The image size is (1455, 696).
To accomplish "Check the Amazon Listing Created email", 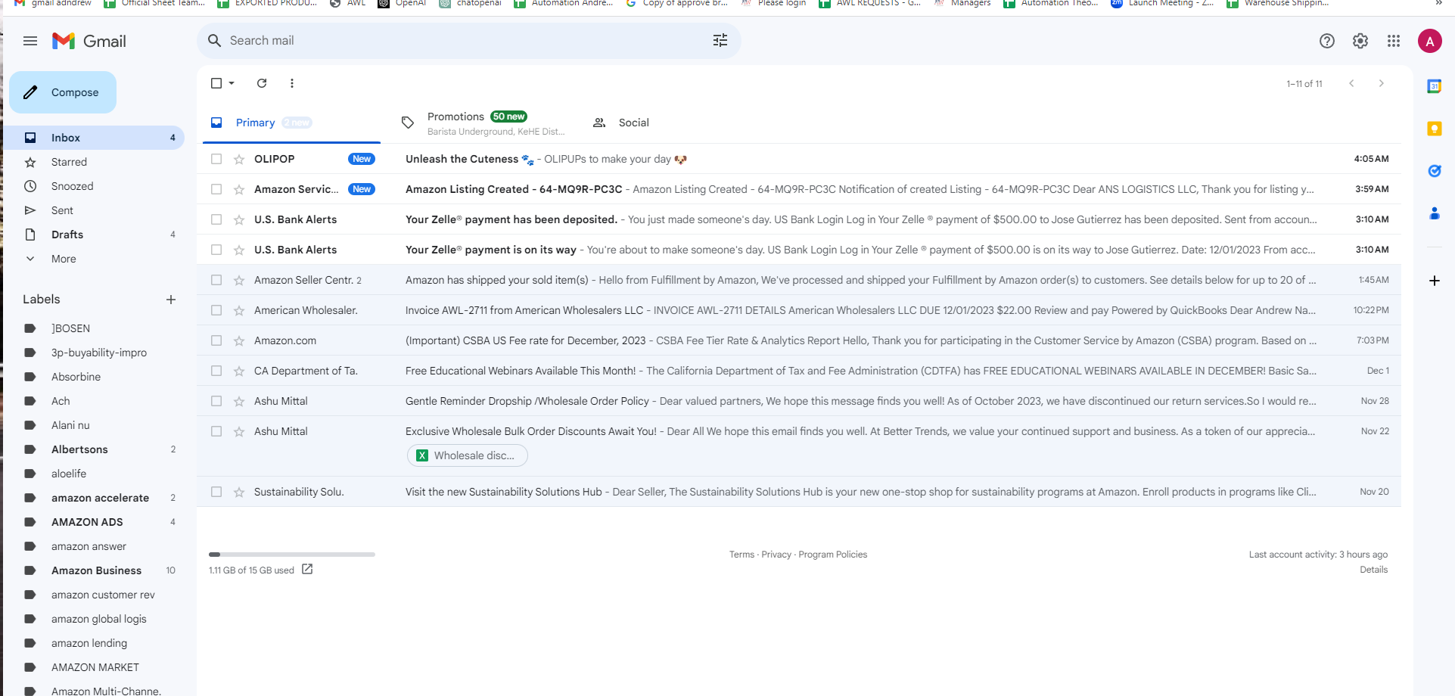I will coord(216,189).
